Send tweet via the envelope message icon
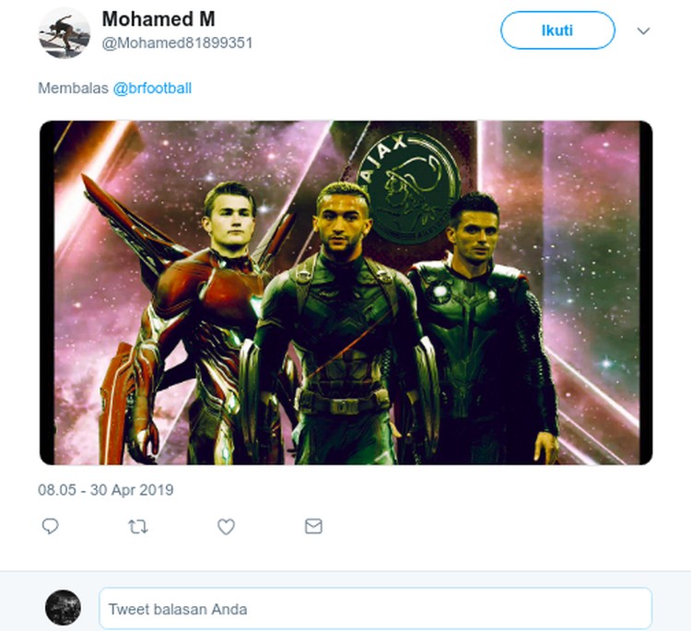Image resolution: width=691 pixels, height=631 pixels. (313, 526)
